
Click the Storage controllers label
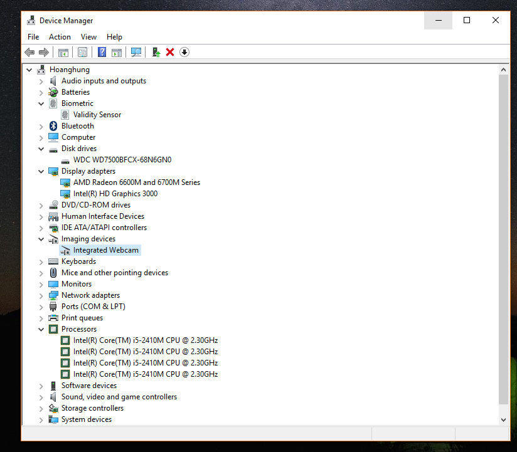(x=93, y=408)
